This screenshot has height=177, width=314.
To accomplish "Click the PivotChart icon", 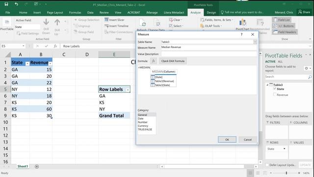I will [242, 23].
